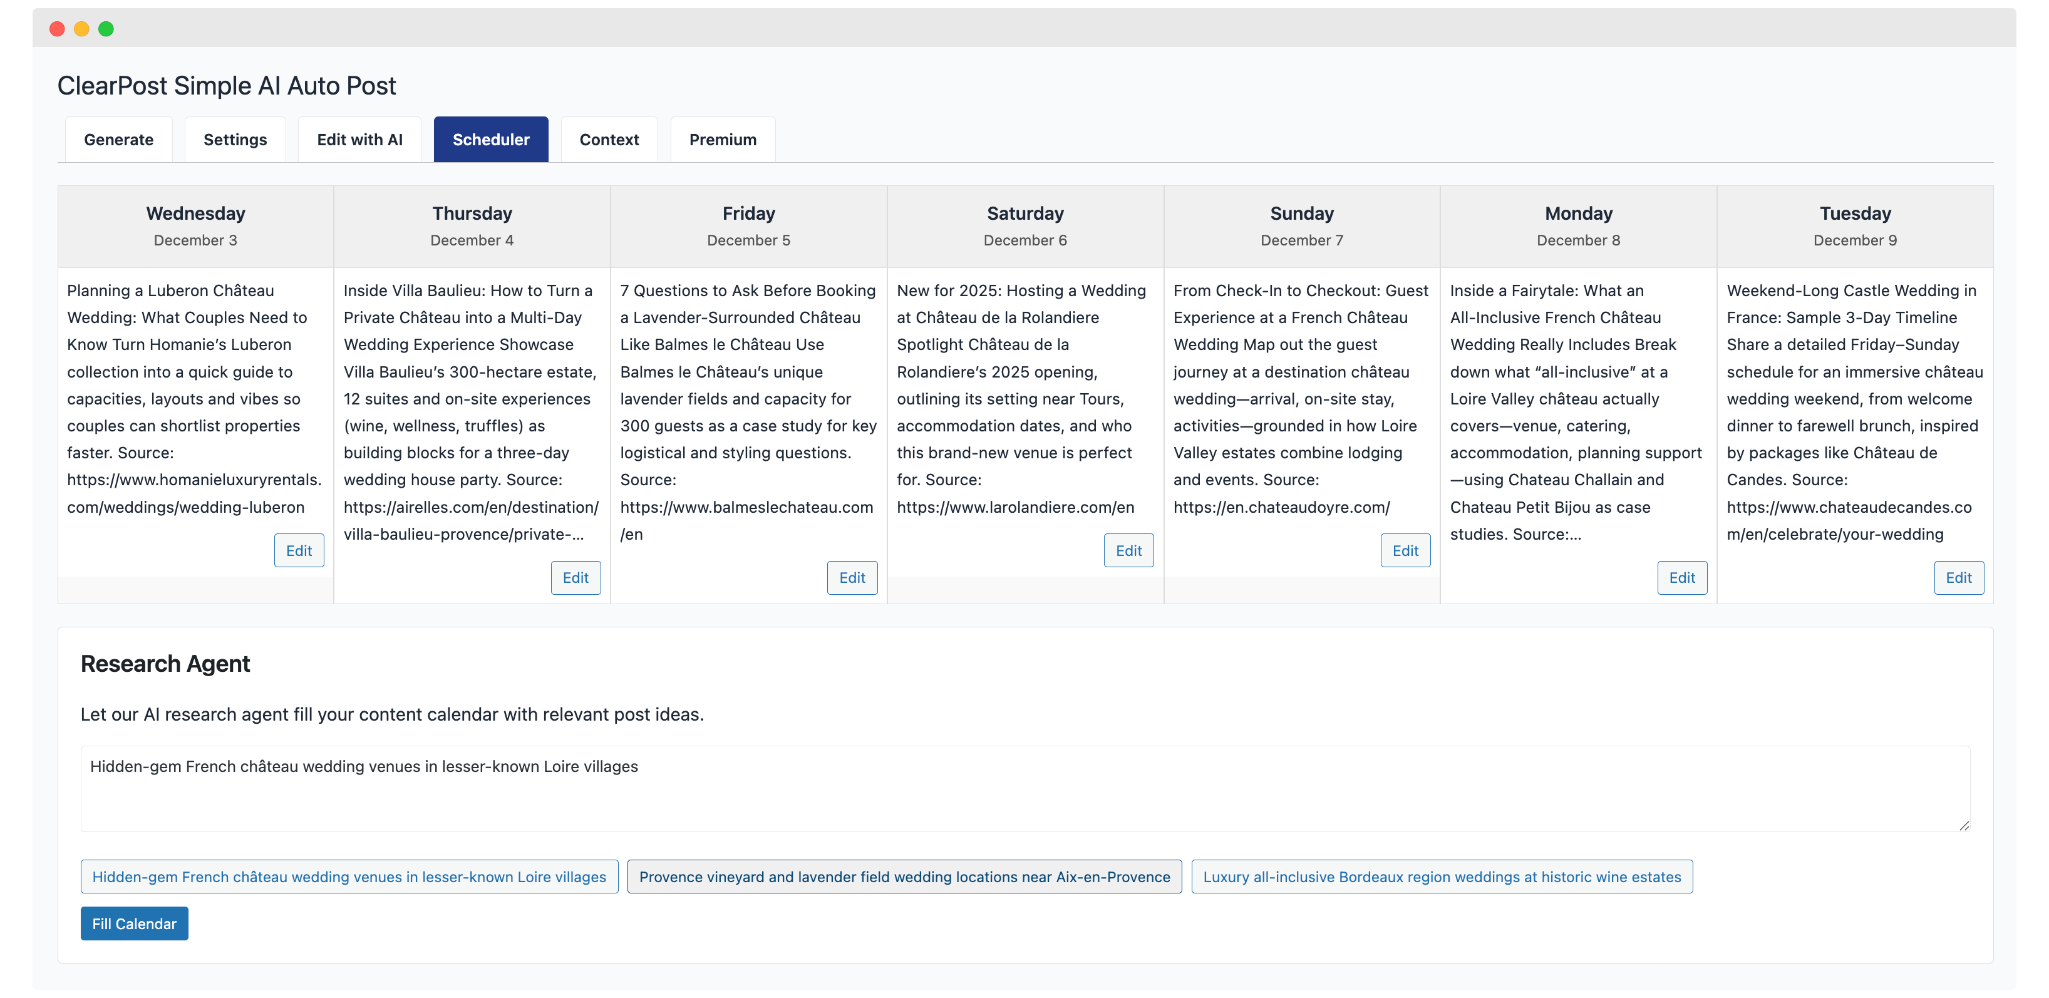2049x998 pixels.
Task: Open the Context tab
Action: pyautogui.click(x=609, y=139)
